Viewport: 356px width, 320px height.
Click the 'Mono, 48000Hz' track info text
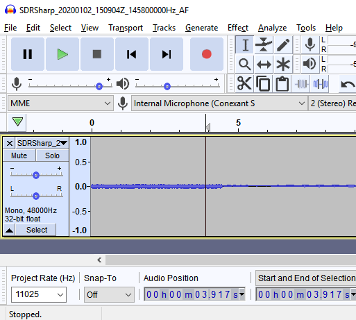pos(31,210)
